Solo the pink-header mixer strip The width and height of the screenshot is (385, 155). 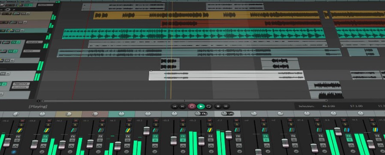[102, 125]
